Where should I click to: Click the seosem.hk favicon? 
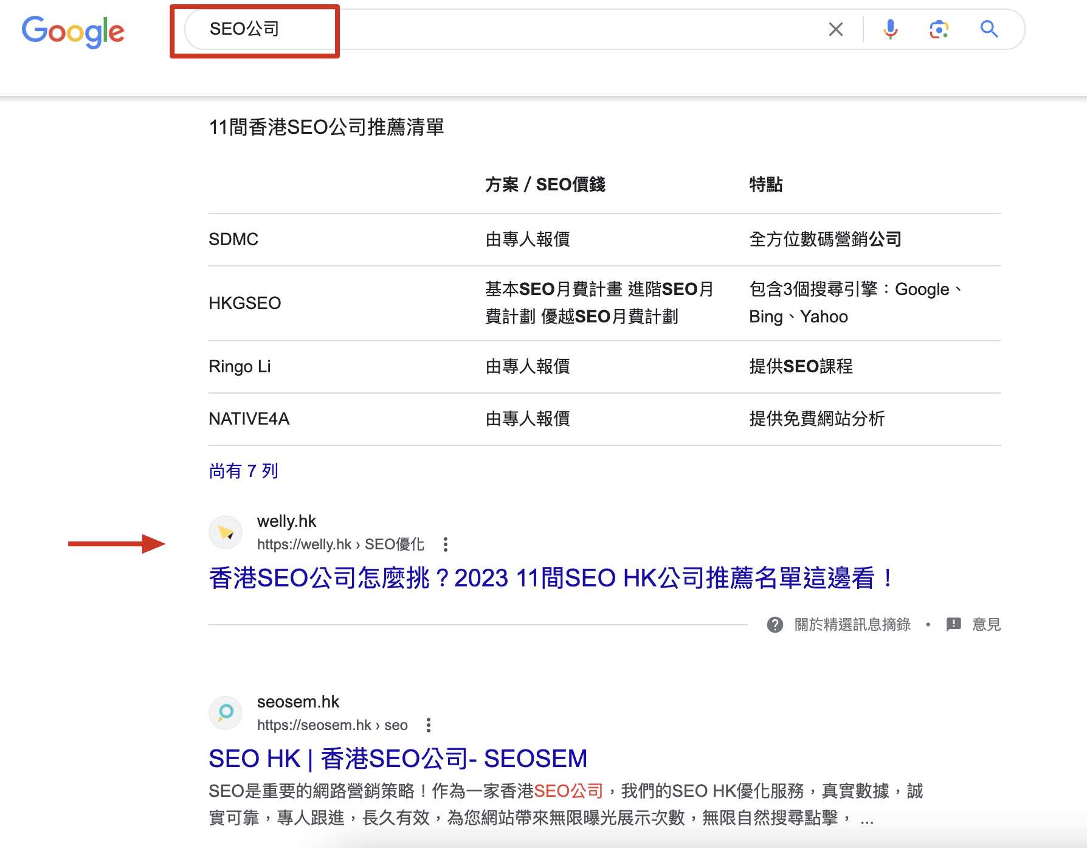pyautogui.click(x=226, y=713)
